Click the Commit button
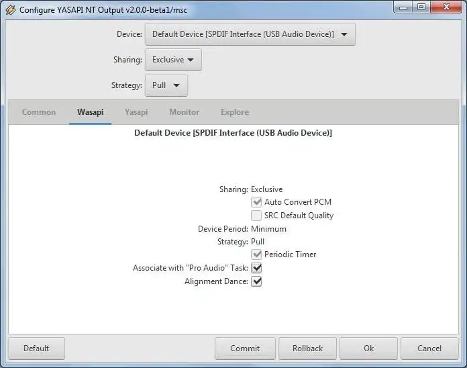 (245, 349)
